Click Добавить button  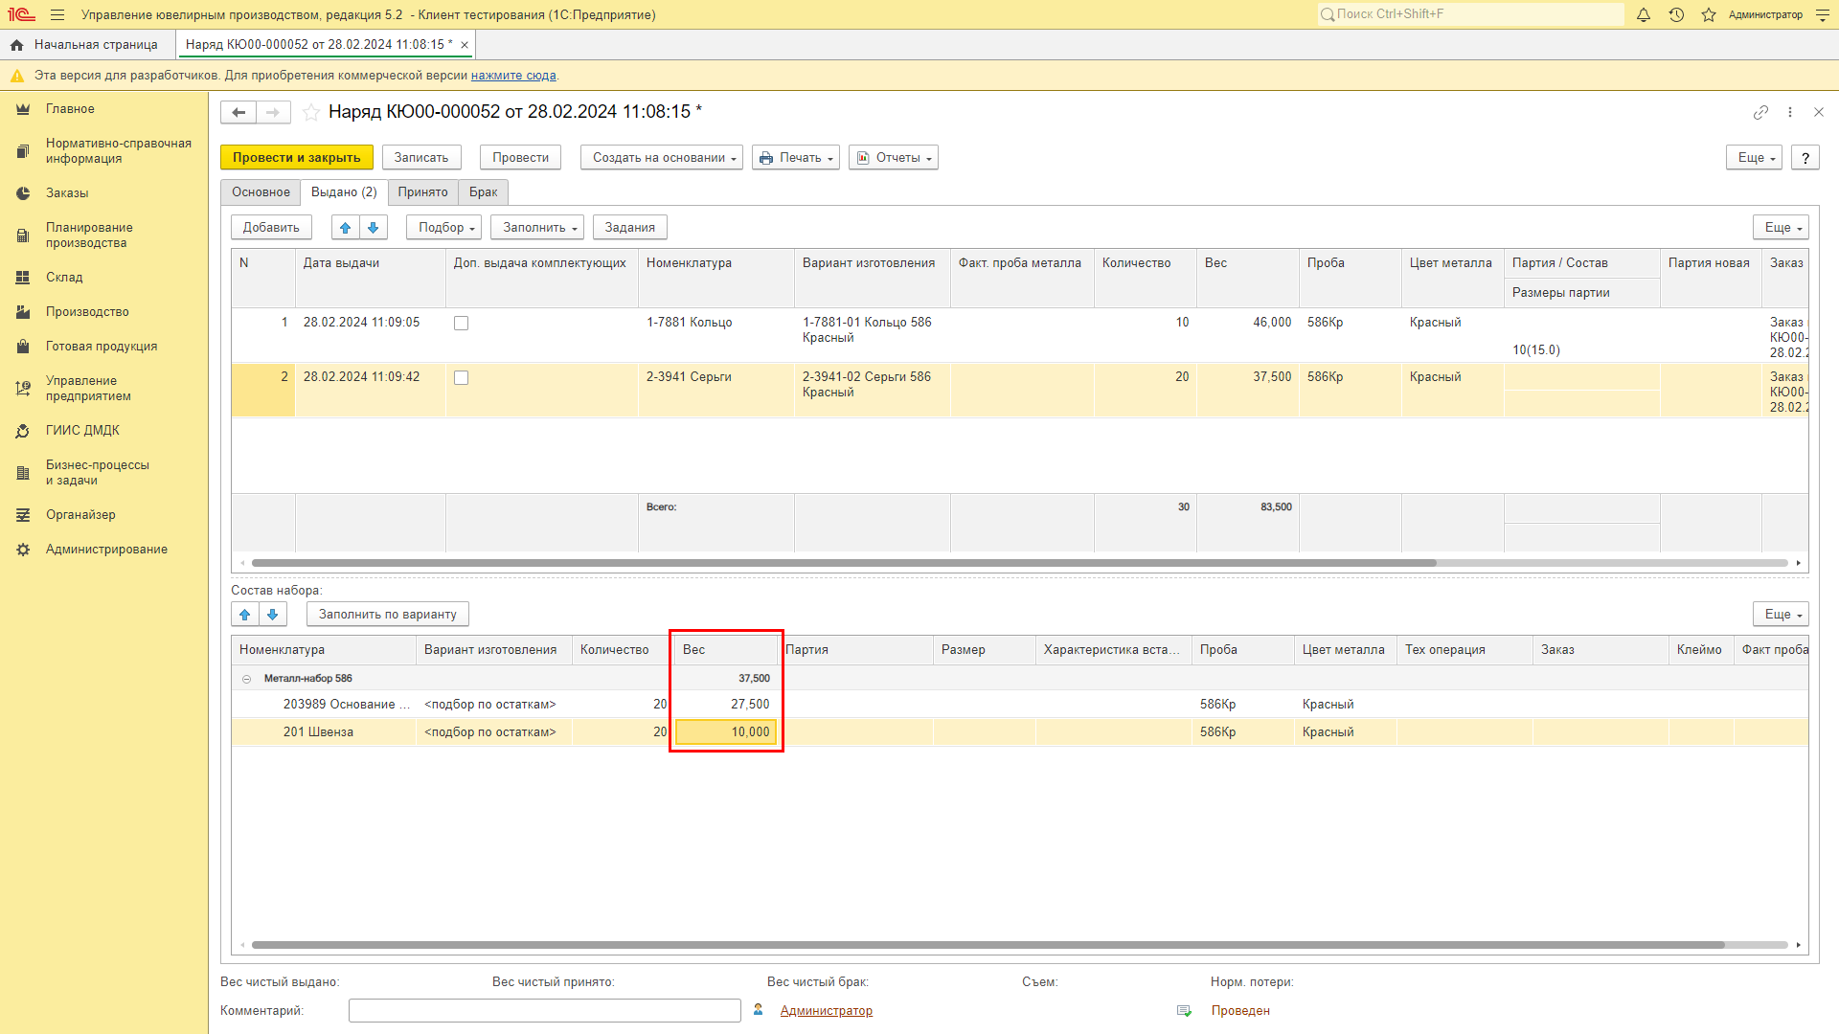271,227
